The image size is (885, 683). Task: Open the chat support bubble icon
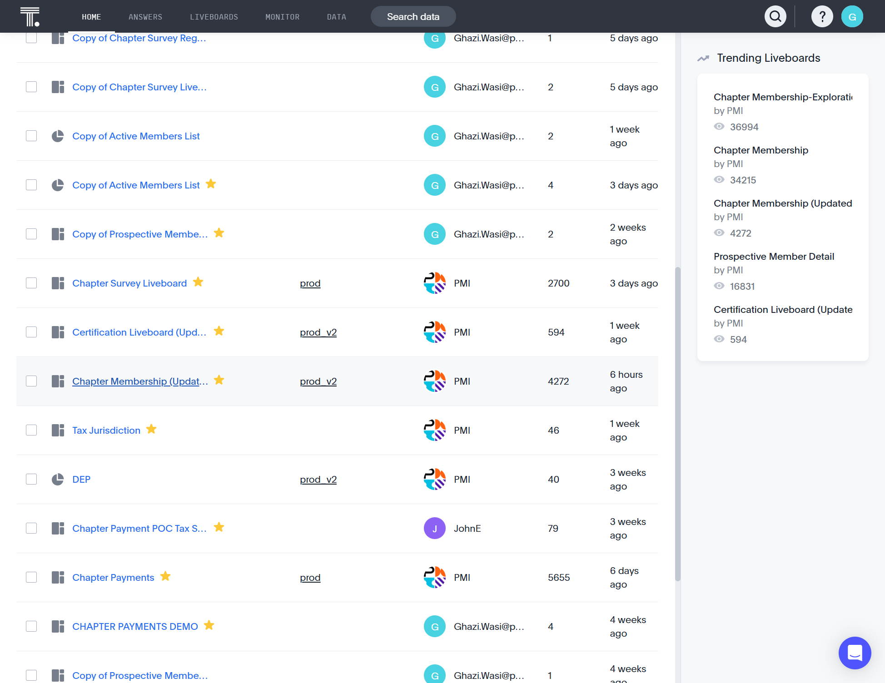tap(855, 653)
